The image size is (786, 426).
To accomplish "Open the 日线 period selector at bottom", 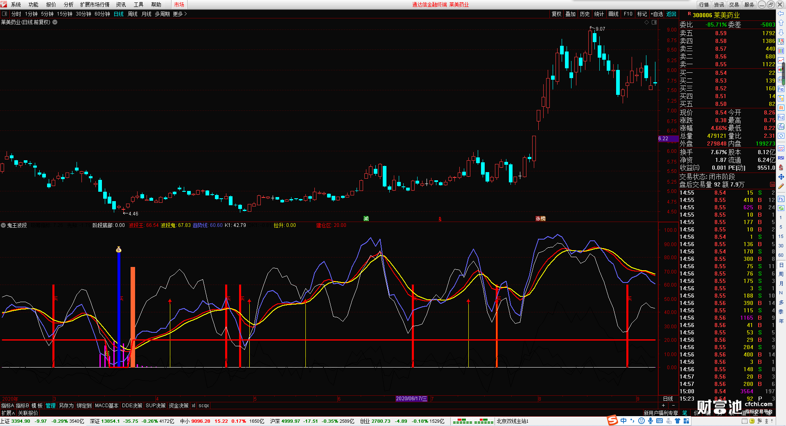I will [668, 399].
